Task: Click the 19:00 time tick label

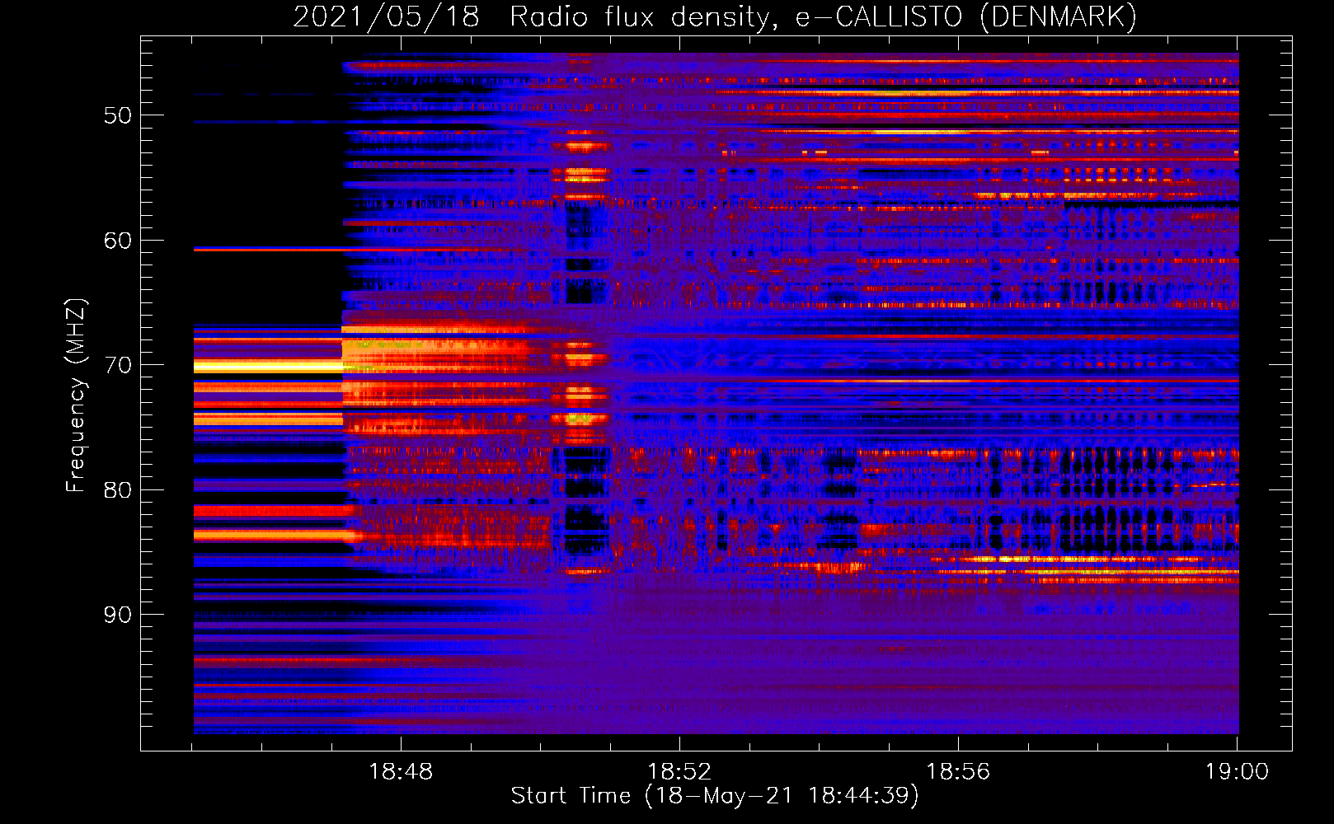Action: pyautogui.click(x=1237, y=772)
